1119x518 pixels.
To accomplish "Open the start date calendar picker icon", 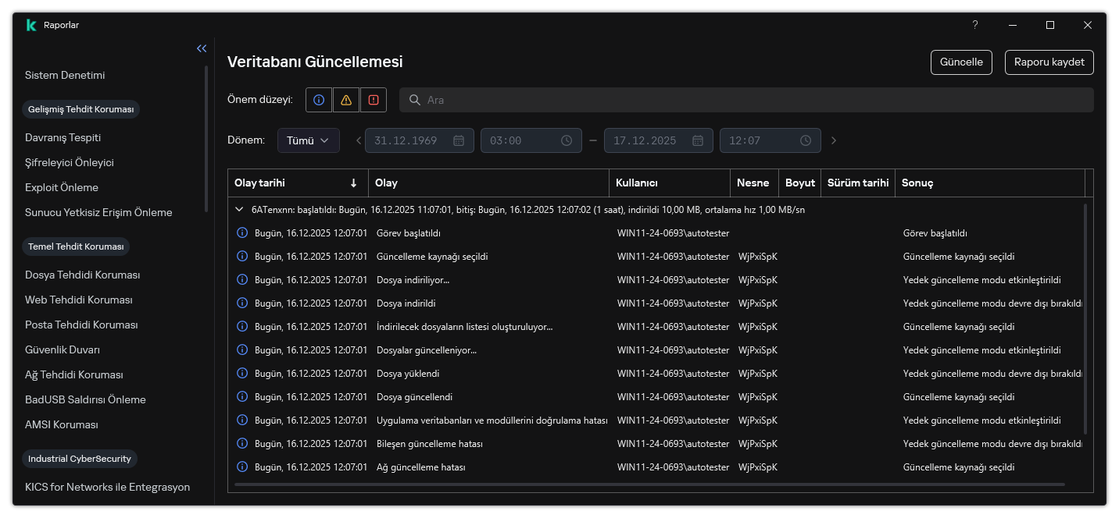I will [459, 140].
